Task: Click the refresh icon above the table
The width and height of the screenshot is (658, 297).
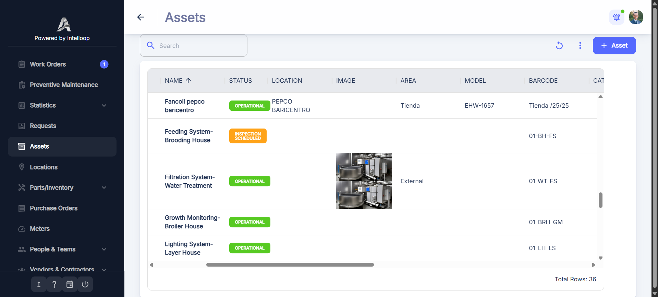Action: click(x=559, y=45)
